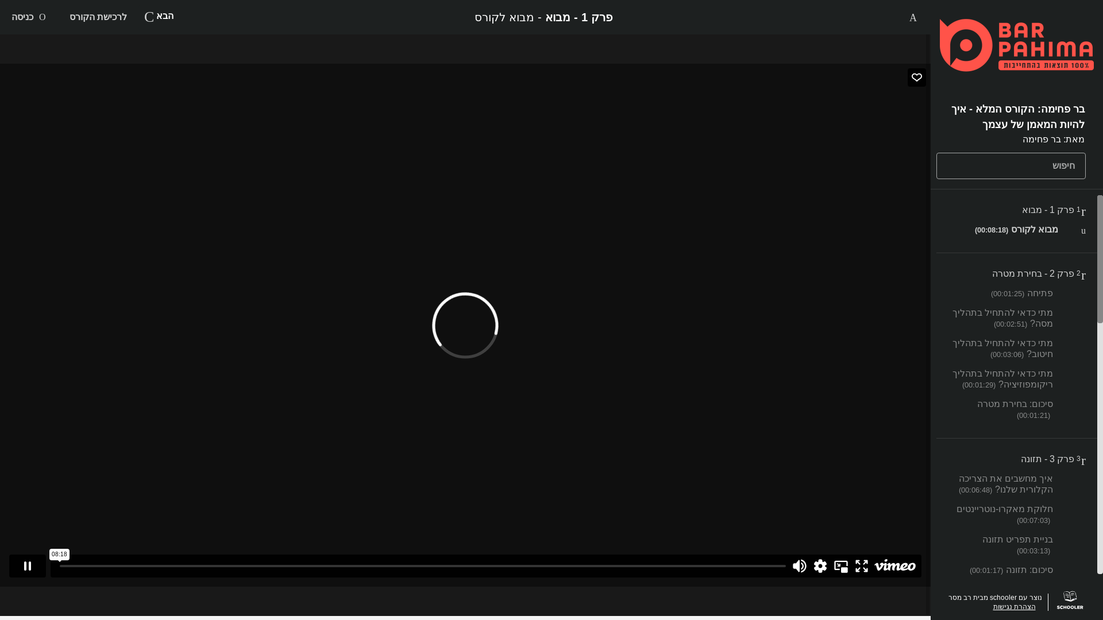Screen dimensions: 1103x620
Task: Open lesson סיכום: בחירת מטרה
Action: [x=1015, y=409]
